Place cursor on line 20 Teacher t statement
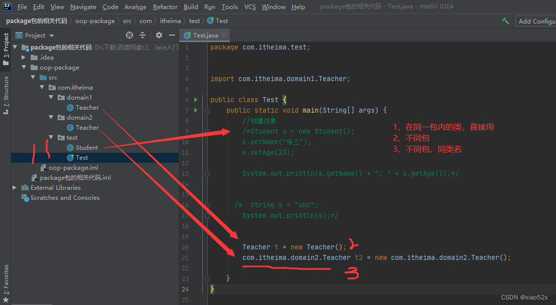556x305 pixels. pyautogui.click(x=295, y=247)
